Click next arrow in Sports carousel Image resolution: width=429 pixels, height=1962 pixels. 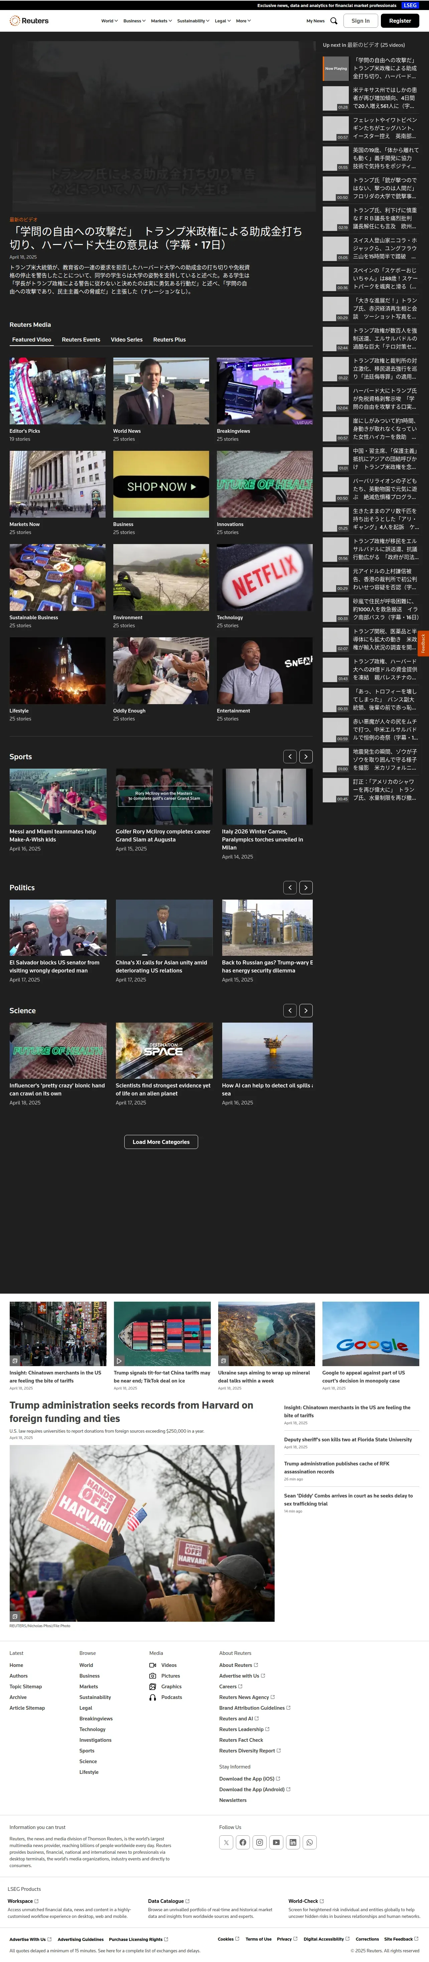306,756
